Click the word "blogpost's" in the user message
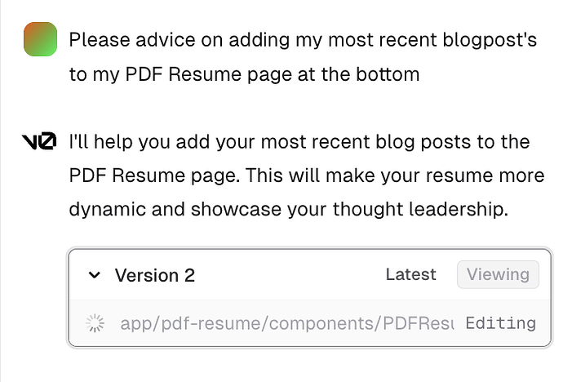 pyautogui.click(x=490, y=40)
